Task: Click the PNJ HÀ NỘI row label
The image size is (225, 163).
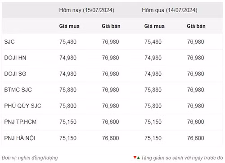Action: click(x=20, y=138)
